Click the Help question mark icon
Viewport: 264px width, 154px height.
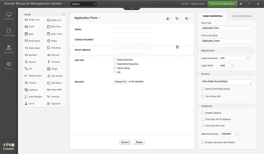pos(249,4)
